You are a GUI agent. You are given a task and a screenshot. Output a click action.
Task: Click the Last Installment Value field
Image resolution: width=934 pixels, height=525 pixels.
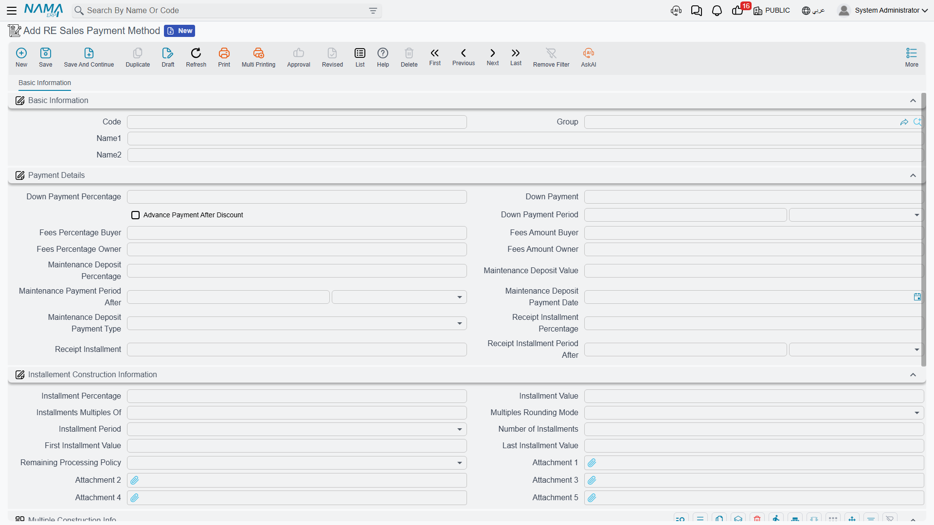tap(754, 446)
